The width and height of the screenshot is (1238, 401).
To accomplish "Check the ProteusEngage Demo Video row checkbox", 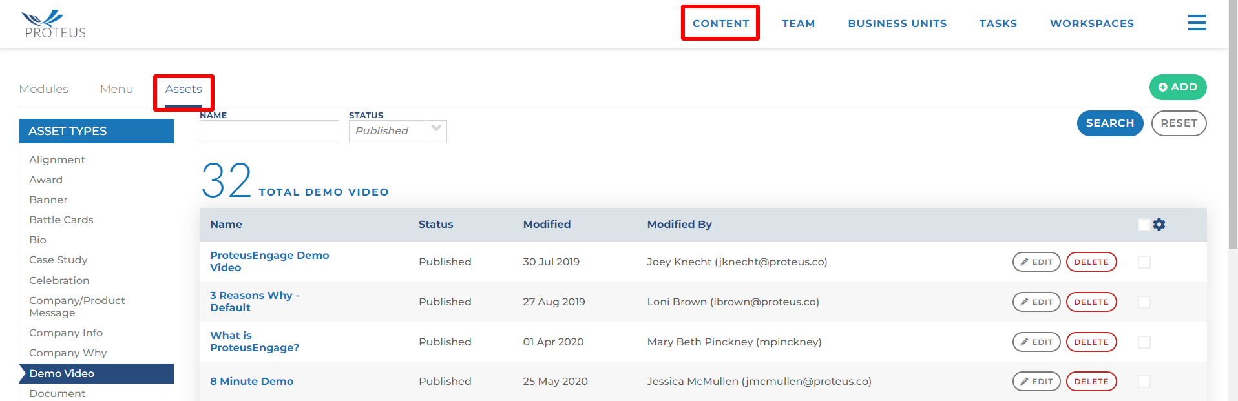I will pyautogui.click(x=1144, y=262).
